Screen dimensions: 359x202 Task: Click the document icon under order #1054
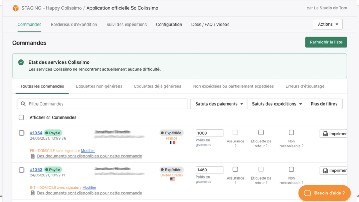[32, 156]
